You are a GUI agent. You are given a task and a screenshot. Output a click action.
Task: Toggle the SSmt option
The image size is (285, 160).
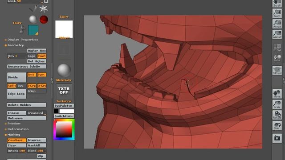(41, 56)
